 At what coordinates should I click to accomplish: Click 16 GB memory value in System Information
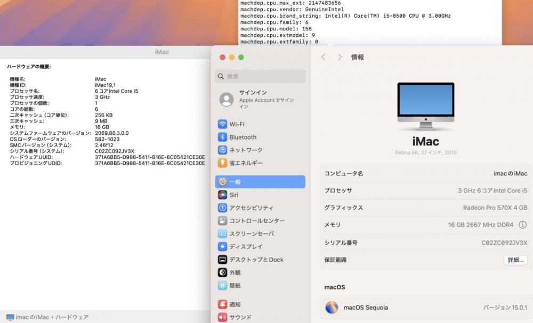(x=102, y=127)
